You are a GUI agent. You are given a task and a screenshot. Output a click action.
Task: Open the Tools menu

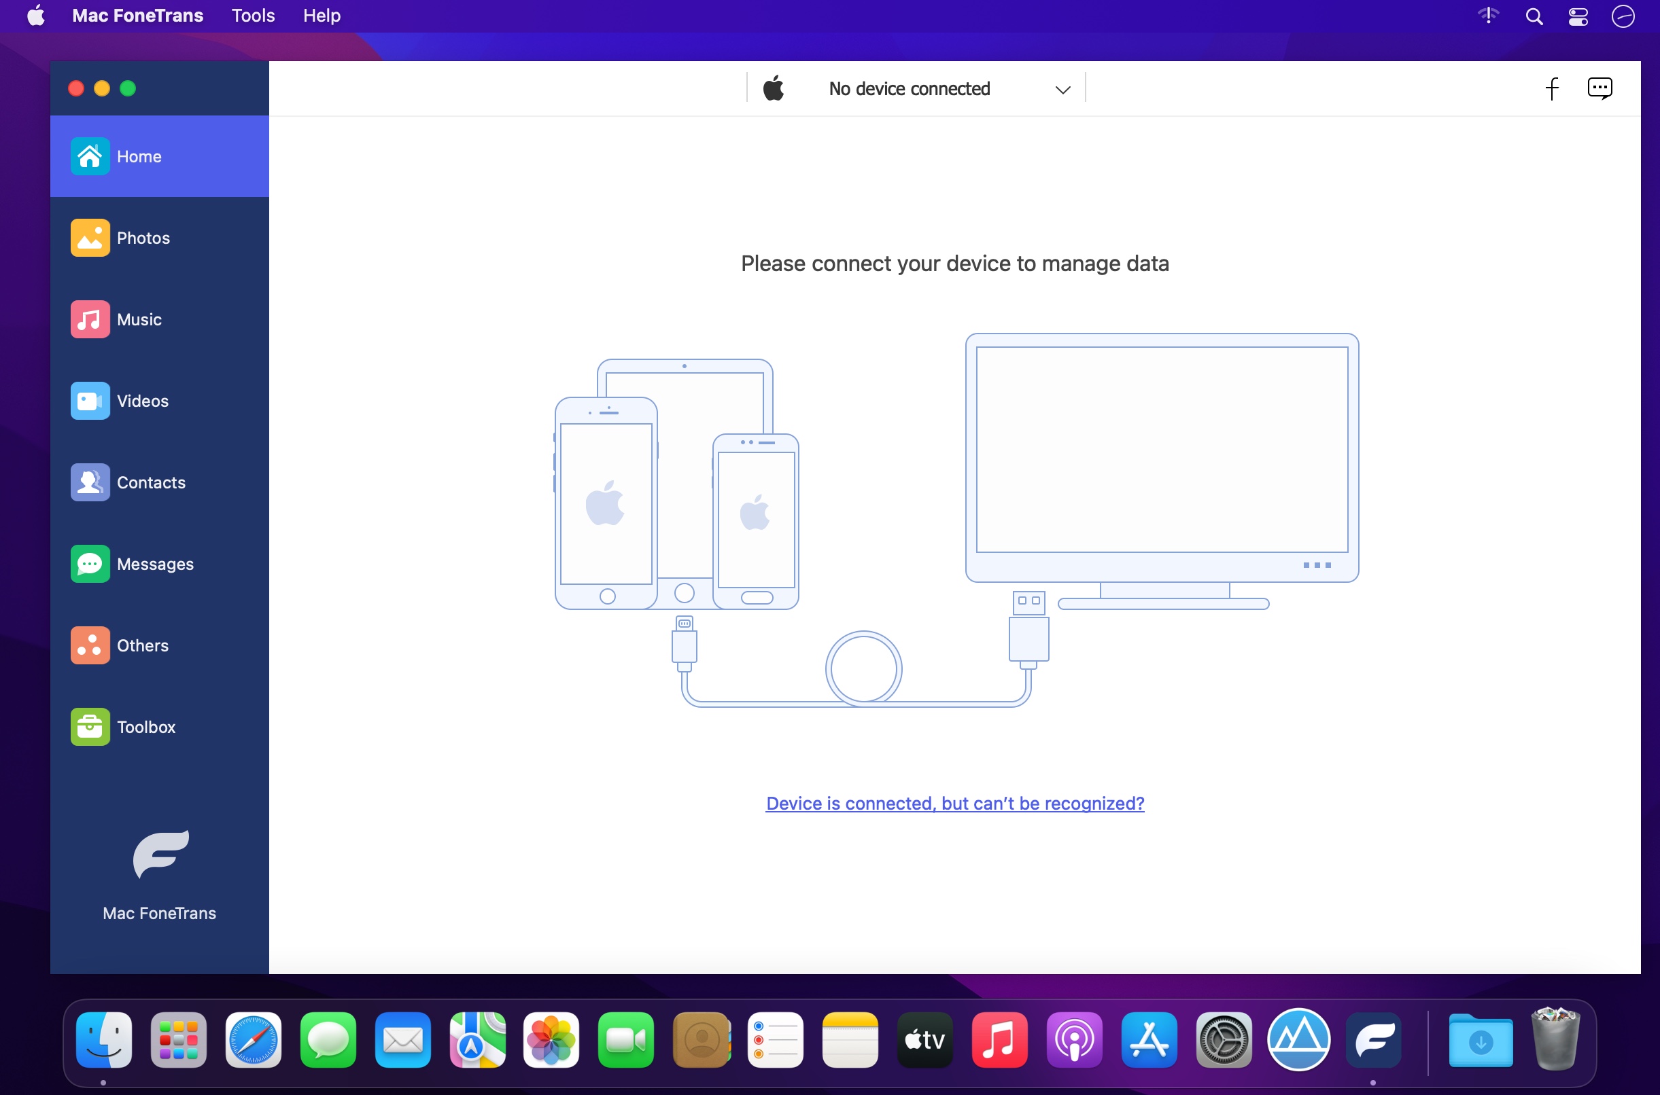[253, 16]
